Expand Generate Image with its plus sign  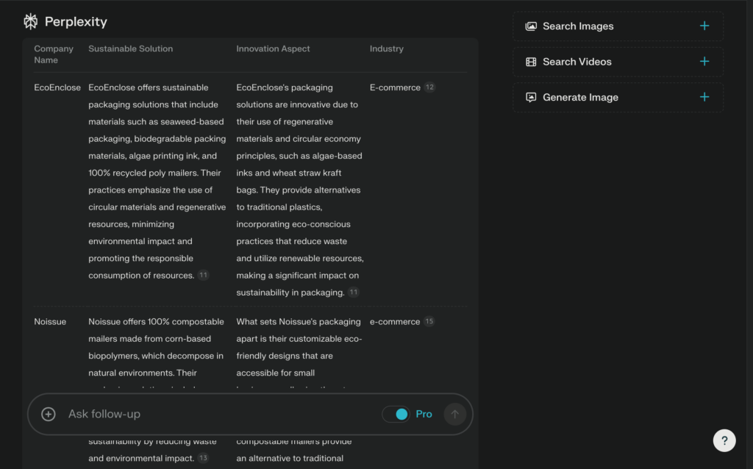[x=704, y=97]
